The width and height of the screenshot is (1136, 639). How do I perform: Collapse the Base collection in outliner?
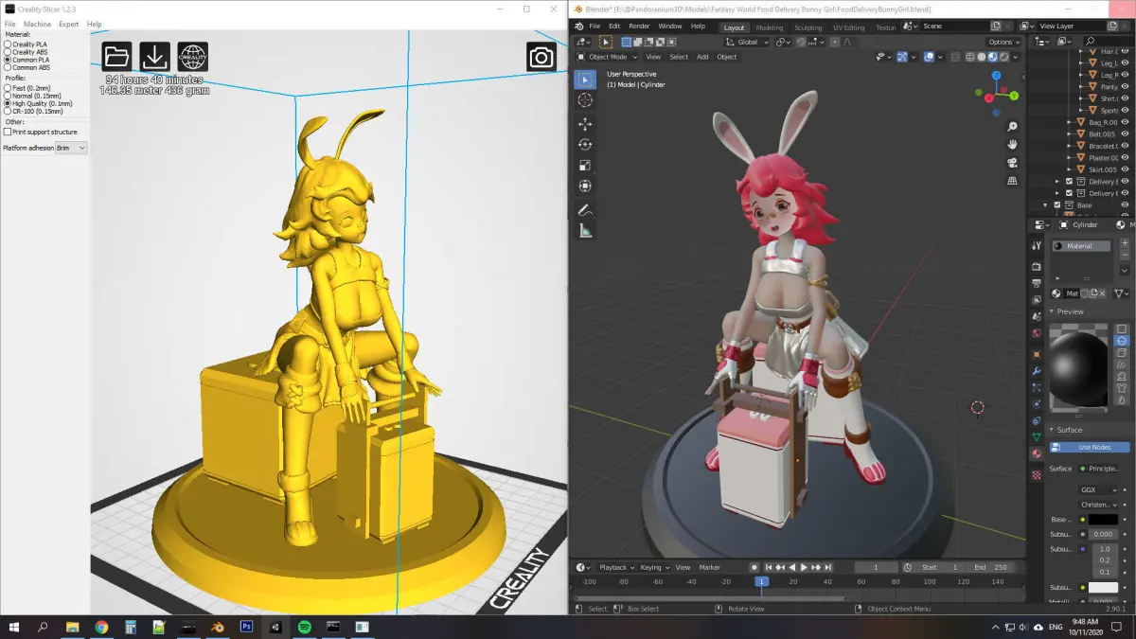point(1047,205)
